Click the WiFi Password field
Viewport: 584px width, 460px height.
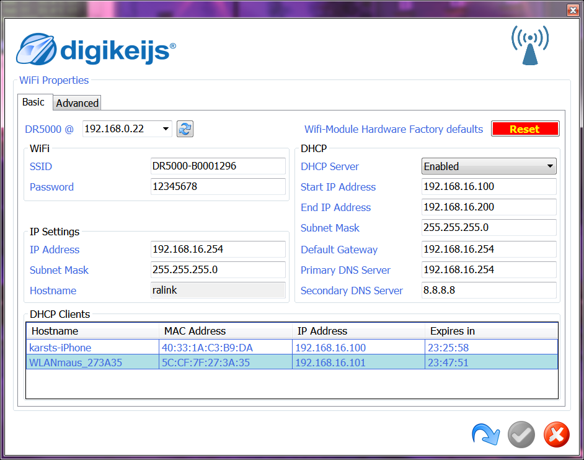(x=218, y=186)
